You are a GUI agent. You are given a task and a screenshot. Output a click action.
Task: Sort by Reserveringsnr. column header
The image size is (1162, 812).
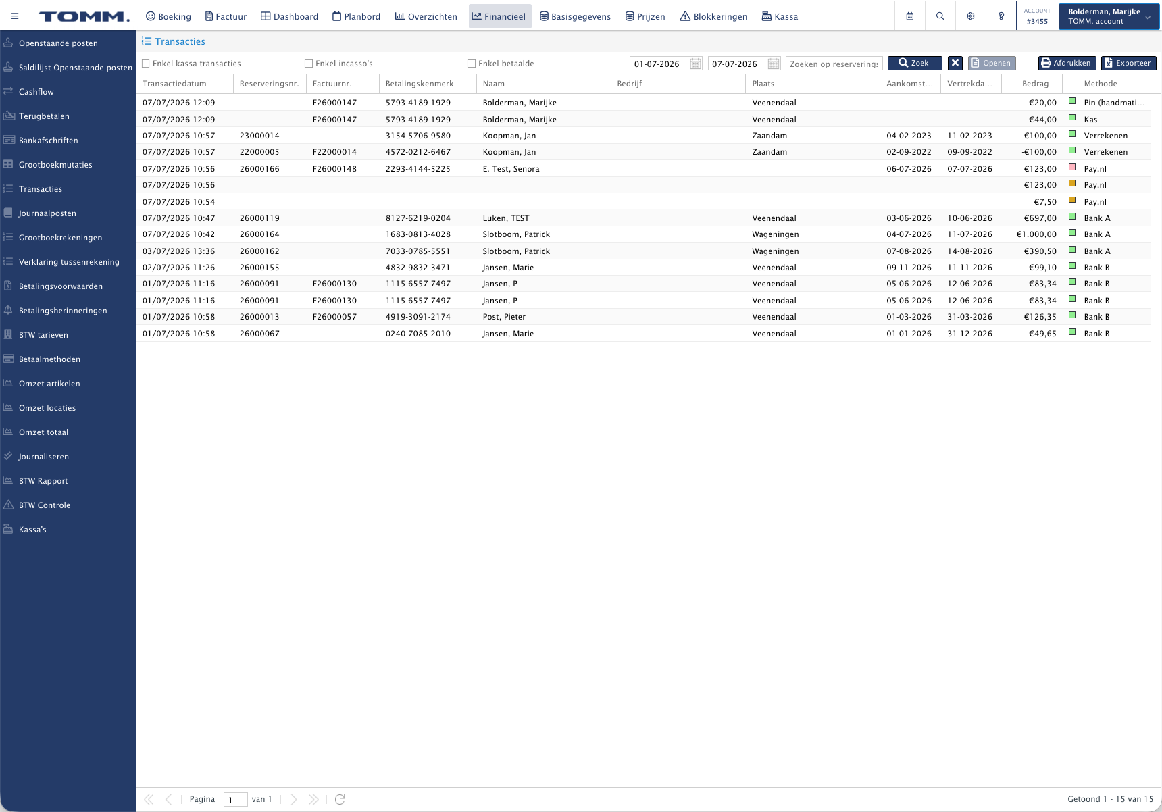click(x=269, y=84)
